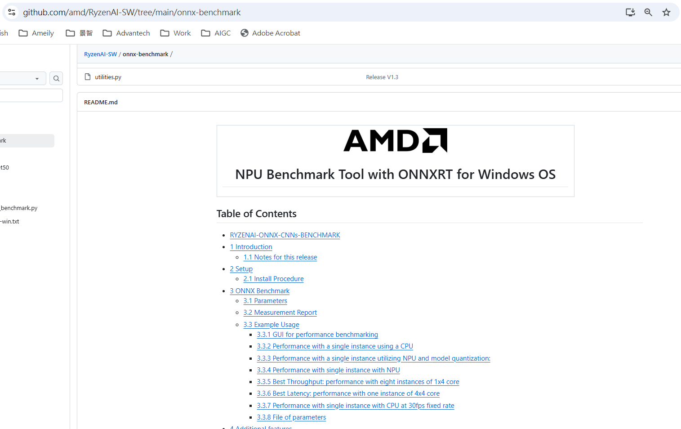Open the Work bookmarks folder
The width and height of the screenshot is (681, 429).
click(176, 33)
